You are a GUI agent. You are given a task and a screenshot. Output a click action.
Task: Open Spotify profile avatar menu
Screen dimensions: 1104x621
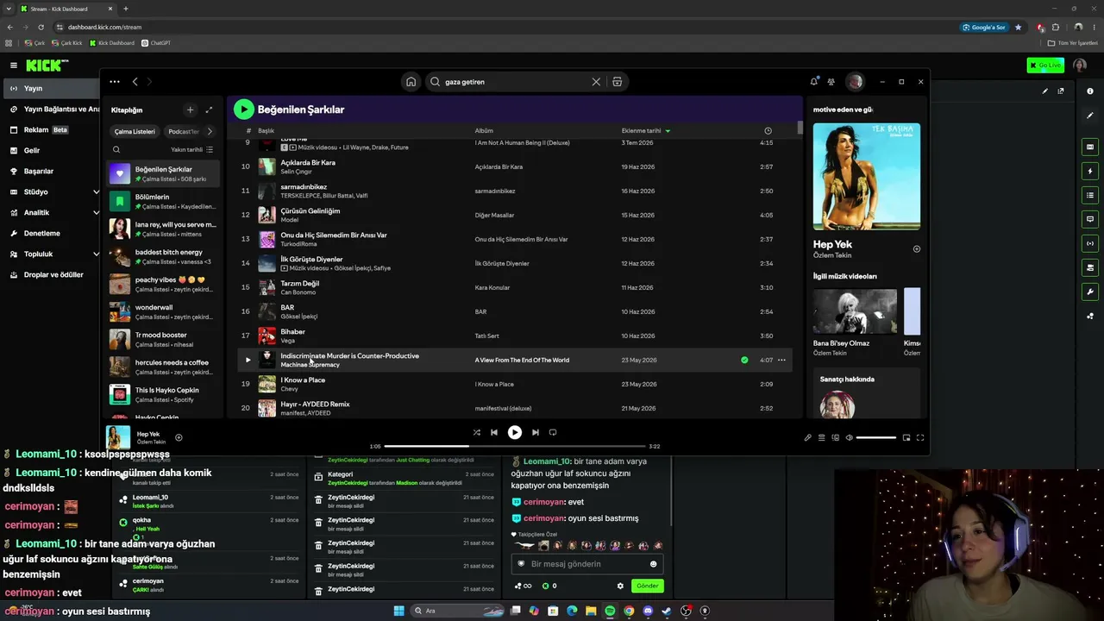point(855,82)
